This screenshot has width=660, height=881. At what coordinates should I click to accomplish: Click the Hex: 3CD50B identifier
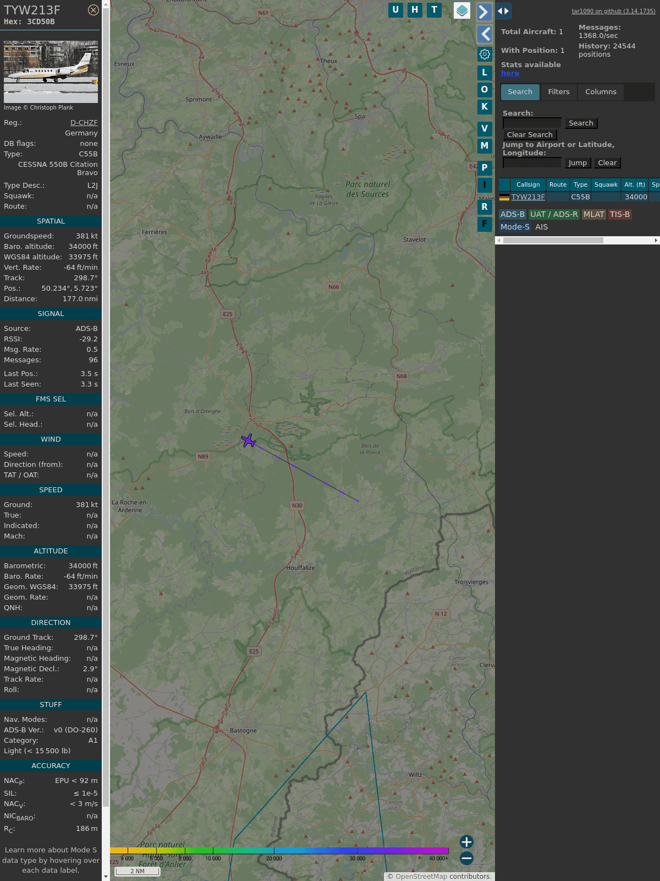(29, 22)
